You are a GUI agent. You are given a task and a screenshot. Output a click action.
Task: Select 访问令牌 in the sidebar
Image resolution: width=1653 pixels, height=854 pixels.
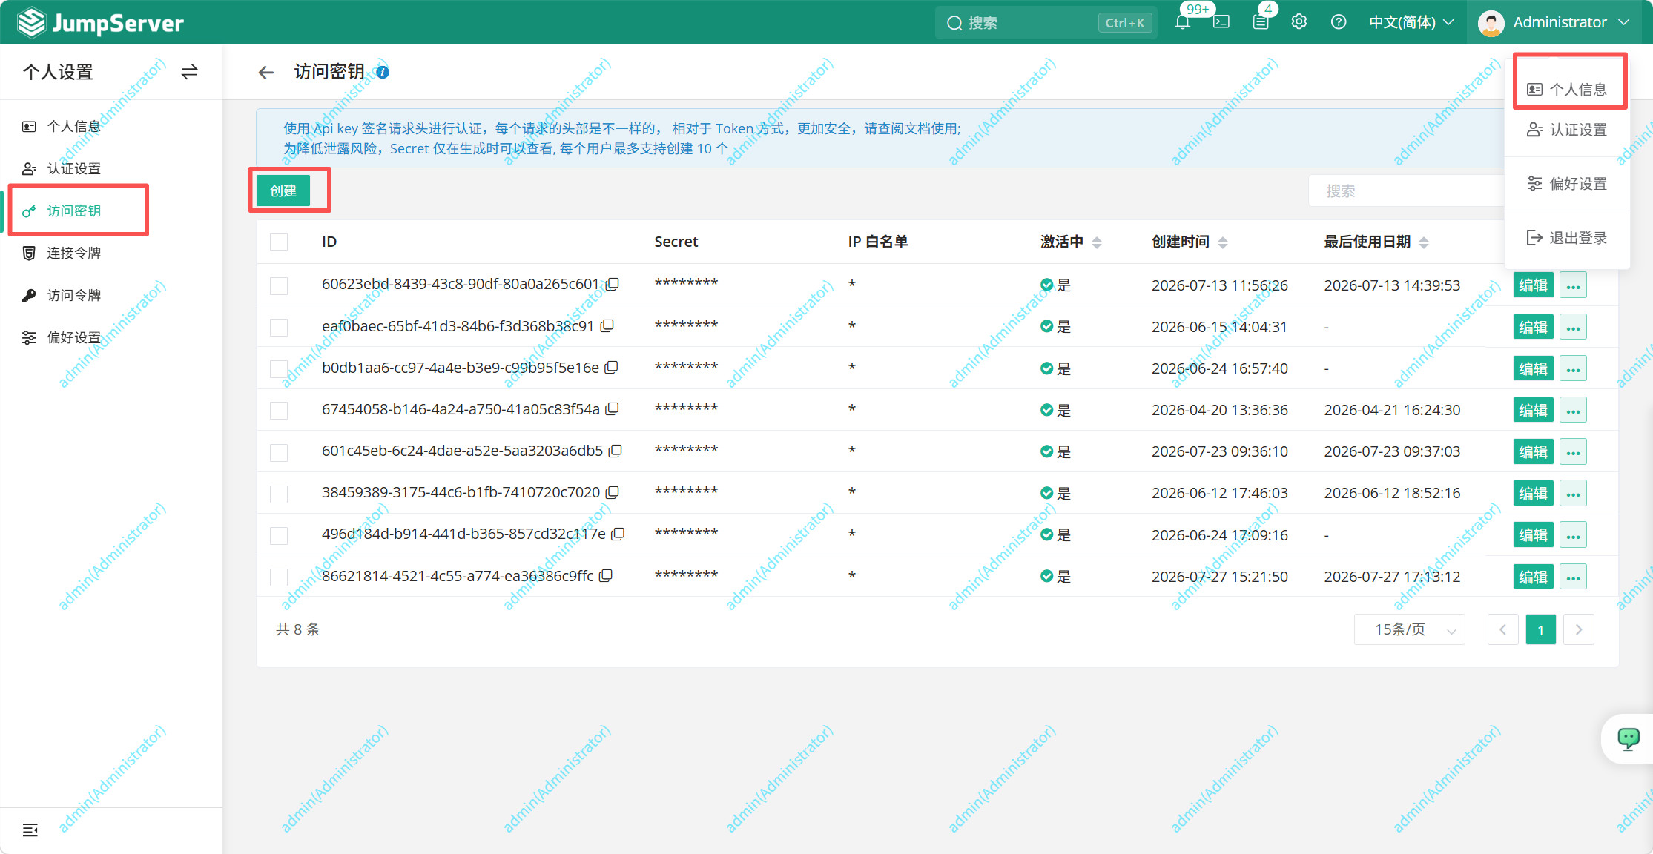(111, 295)
